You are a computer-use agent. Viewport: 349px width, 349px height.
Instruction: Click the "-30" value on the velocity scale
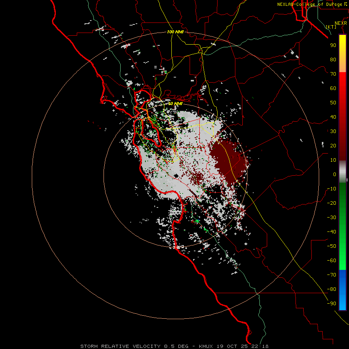(x=332, y=218)
